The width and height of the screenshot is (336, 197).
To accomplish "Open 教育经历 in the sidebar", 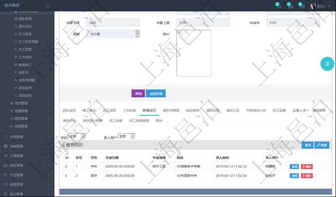I will [25, 65].
